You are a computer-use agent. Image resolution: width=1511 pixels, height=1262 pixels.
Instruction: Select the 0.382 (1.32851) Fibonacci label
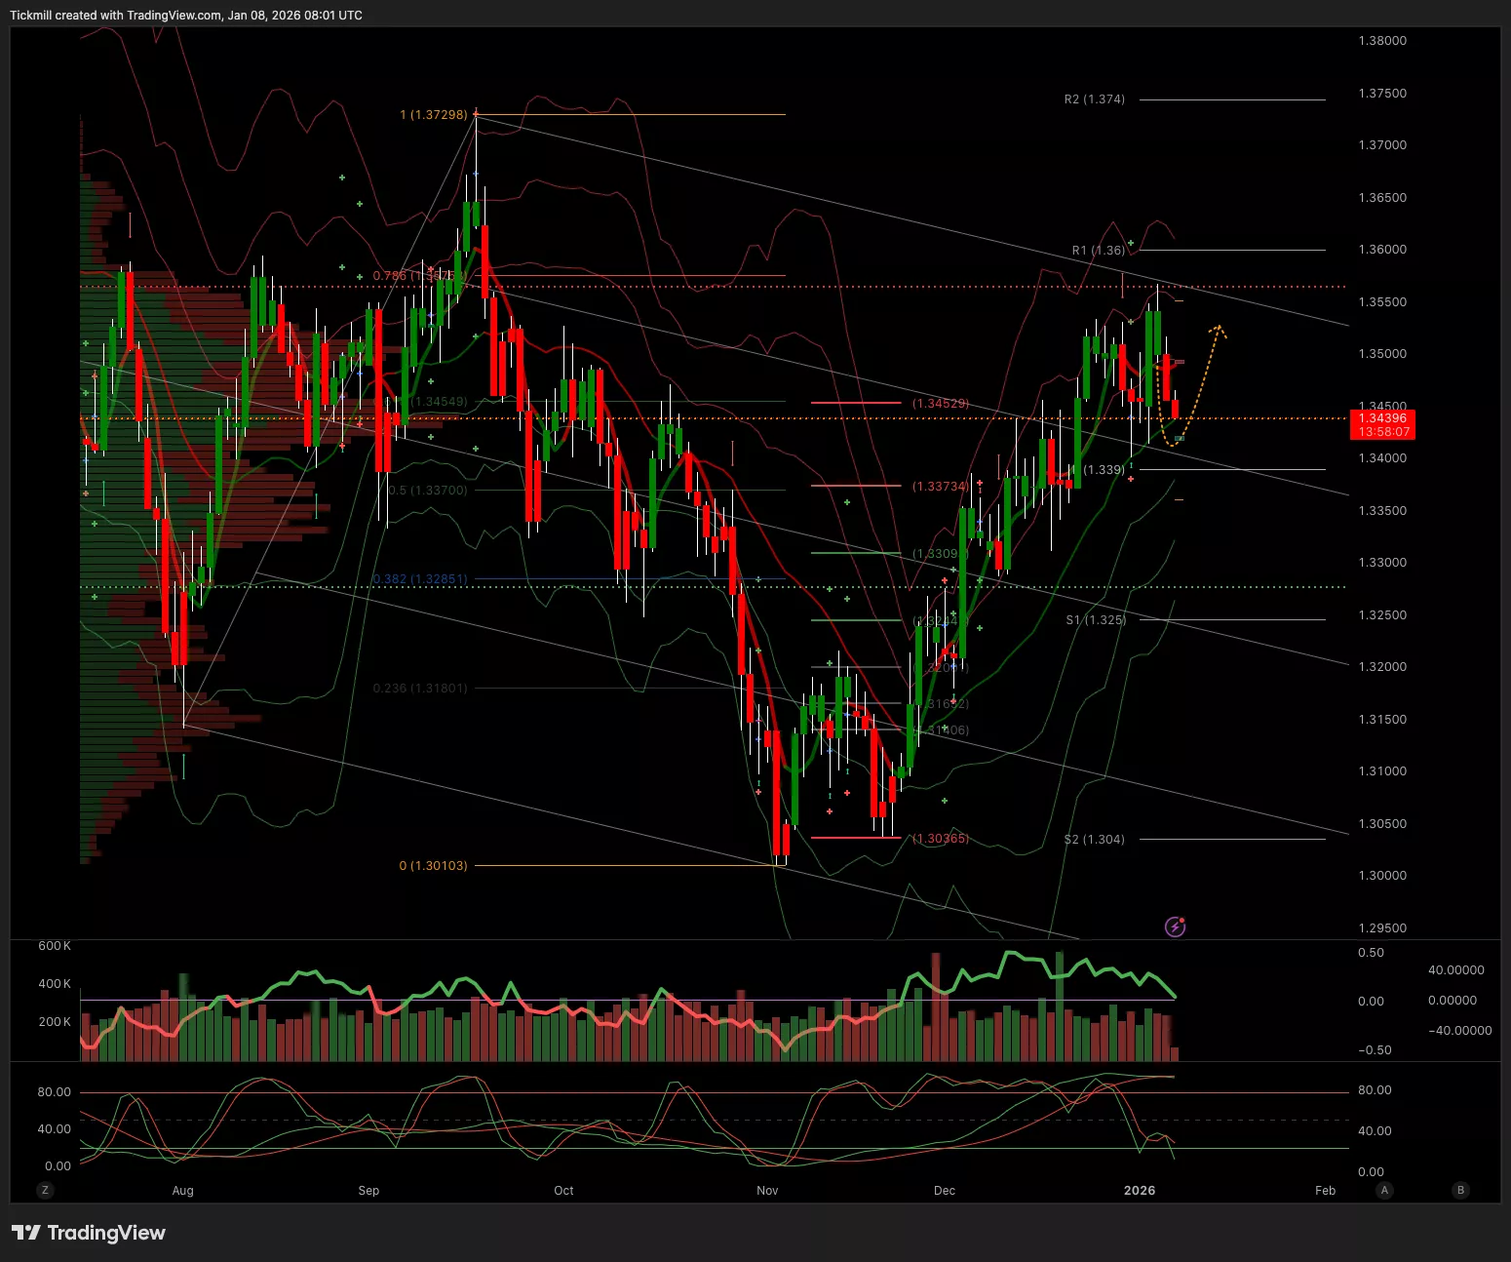click(x=420, y=579)
